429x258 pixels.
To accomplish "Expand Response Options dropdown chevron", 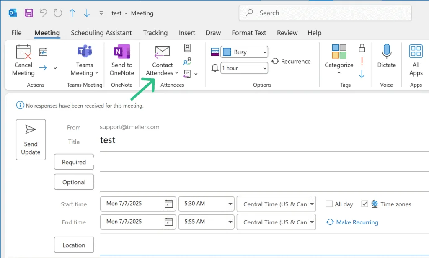I will pyautogui.click(x=196, y=74).
